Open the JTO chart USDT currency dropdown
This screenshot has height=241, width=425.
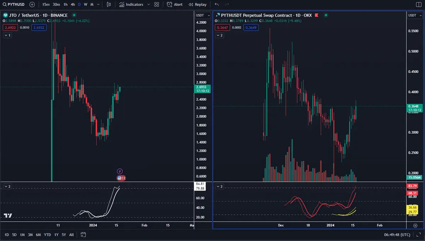pyautogui.click(x=203, y=16)
